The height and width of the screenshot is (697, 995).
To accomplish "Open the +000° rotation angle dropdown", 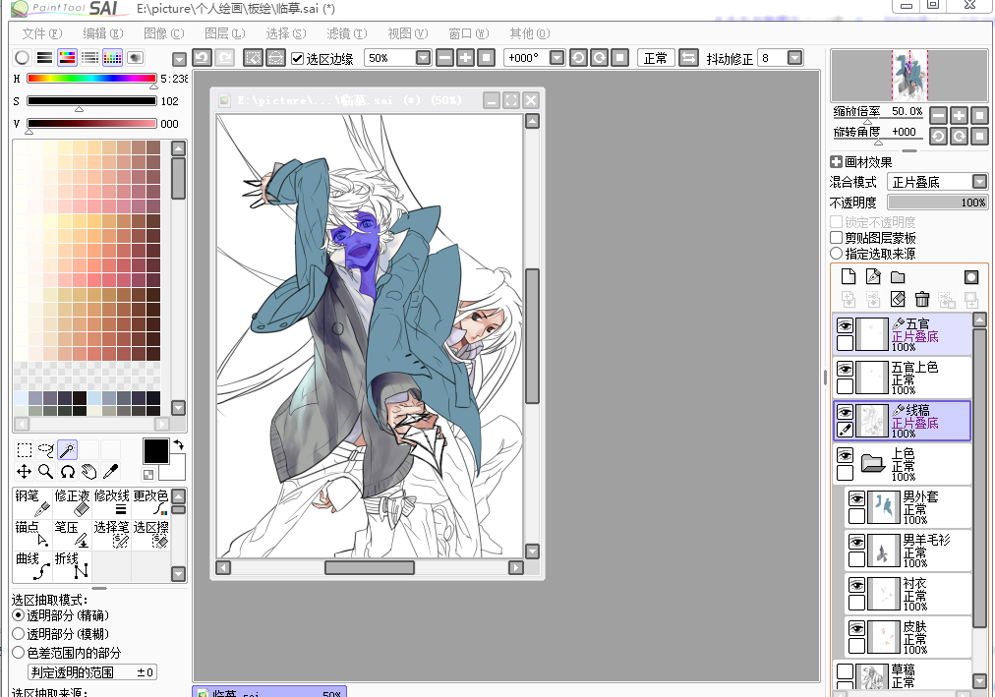I will point(556,58).
